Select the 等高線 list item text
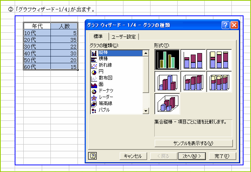251x172 pixels. [105, 104]
